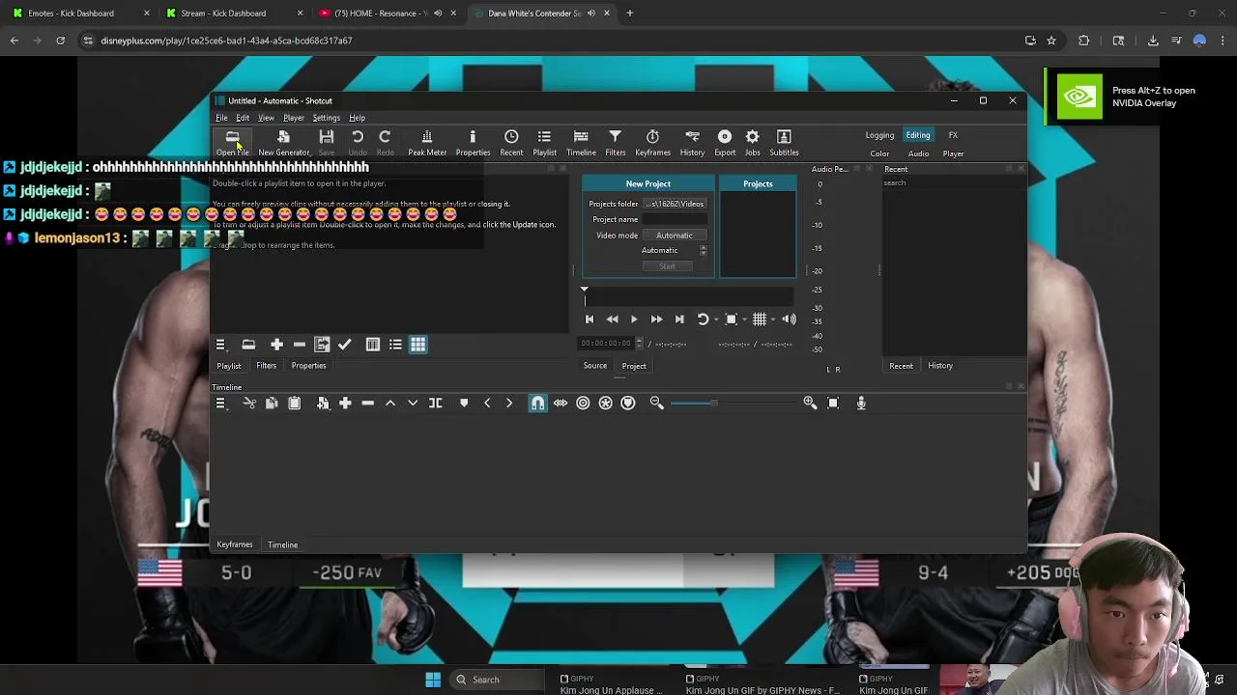Image resolution: width=1237 pixels, height=695 pixels.
Task: Open the File menu
Action: (221, 118)
